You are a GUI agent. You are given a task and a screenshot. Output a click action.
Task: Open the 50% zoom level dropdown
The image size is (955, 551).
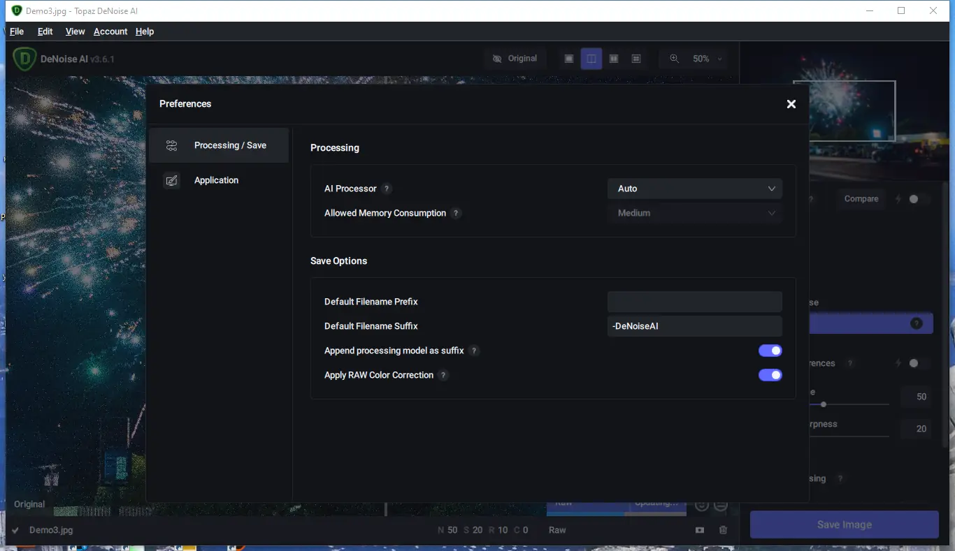[x=708, y=59]
